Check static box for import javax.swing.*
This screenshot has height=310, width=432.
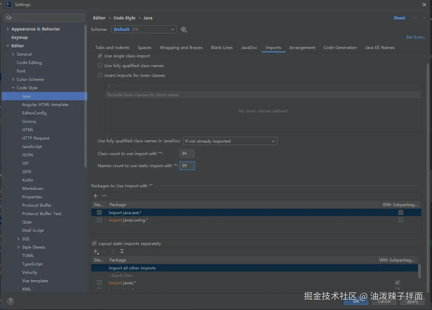99,220
